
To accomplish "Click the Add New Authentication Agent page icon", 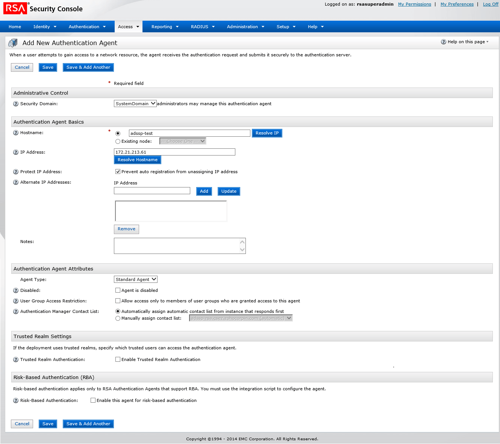I will 12,42.
